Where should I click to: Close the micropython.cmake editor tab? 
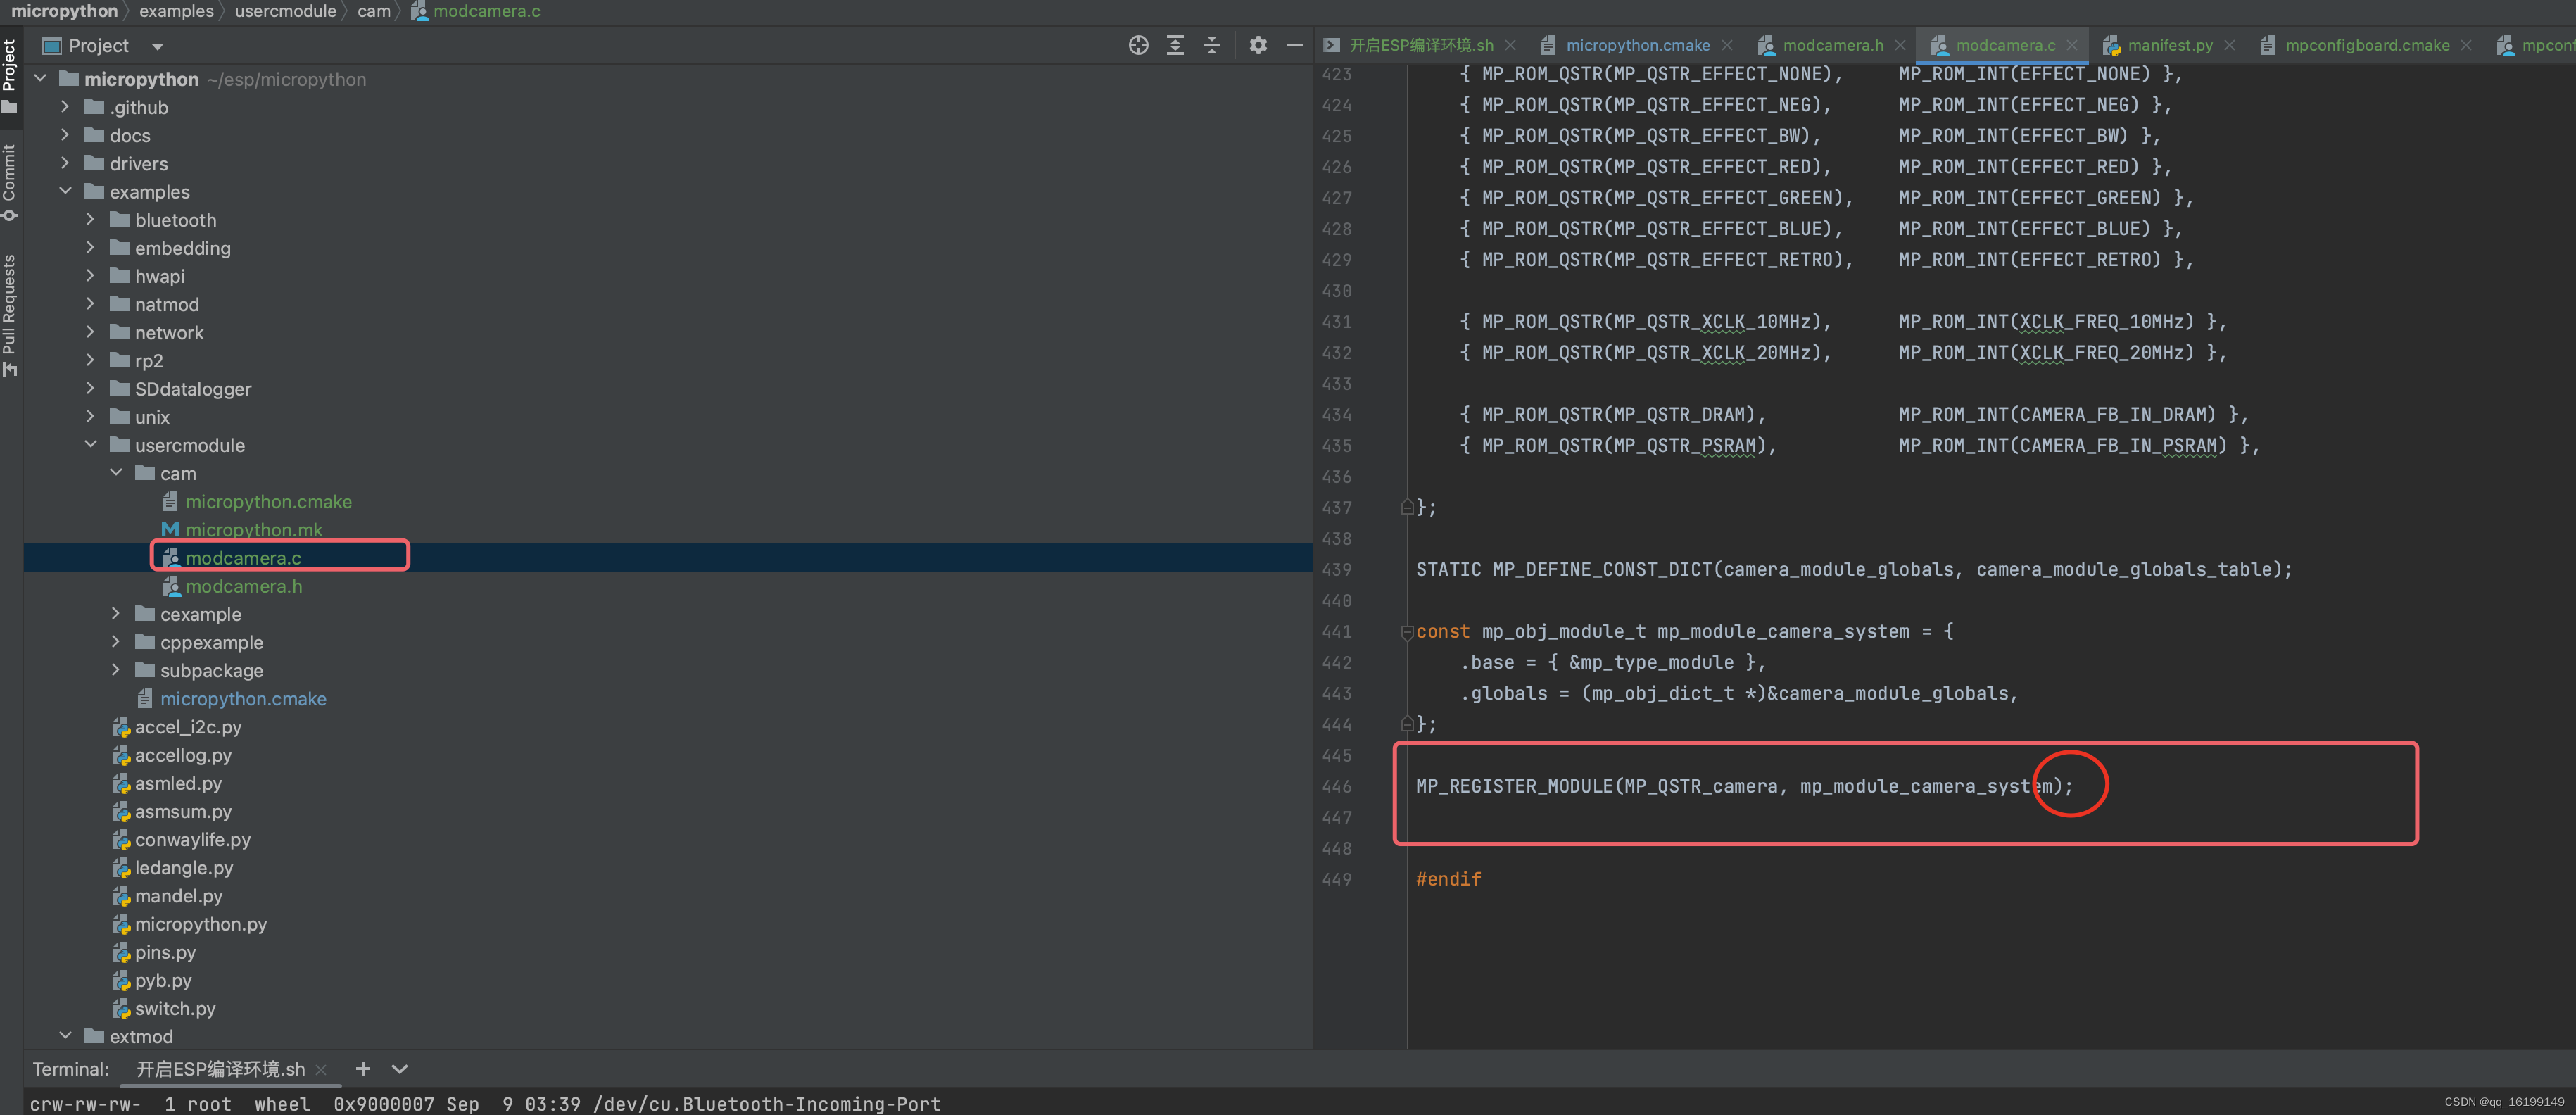[1727, 45]
